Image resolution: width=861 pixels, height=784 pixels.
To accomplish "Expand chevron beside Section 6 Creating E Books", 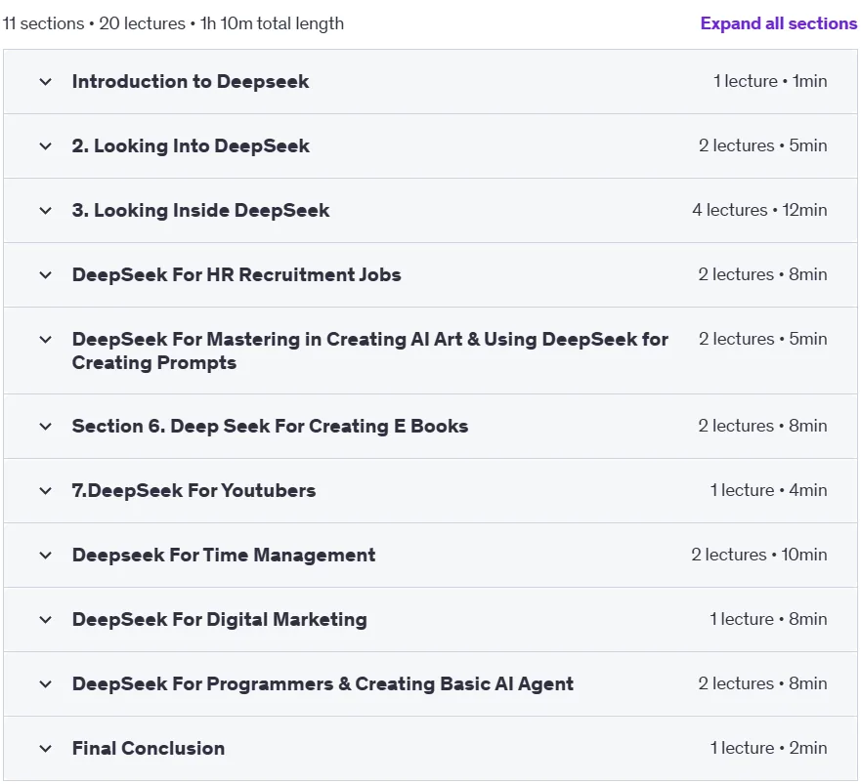I will click(x=46, y=427).
